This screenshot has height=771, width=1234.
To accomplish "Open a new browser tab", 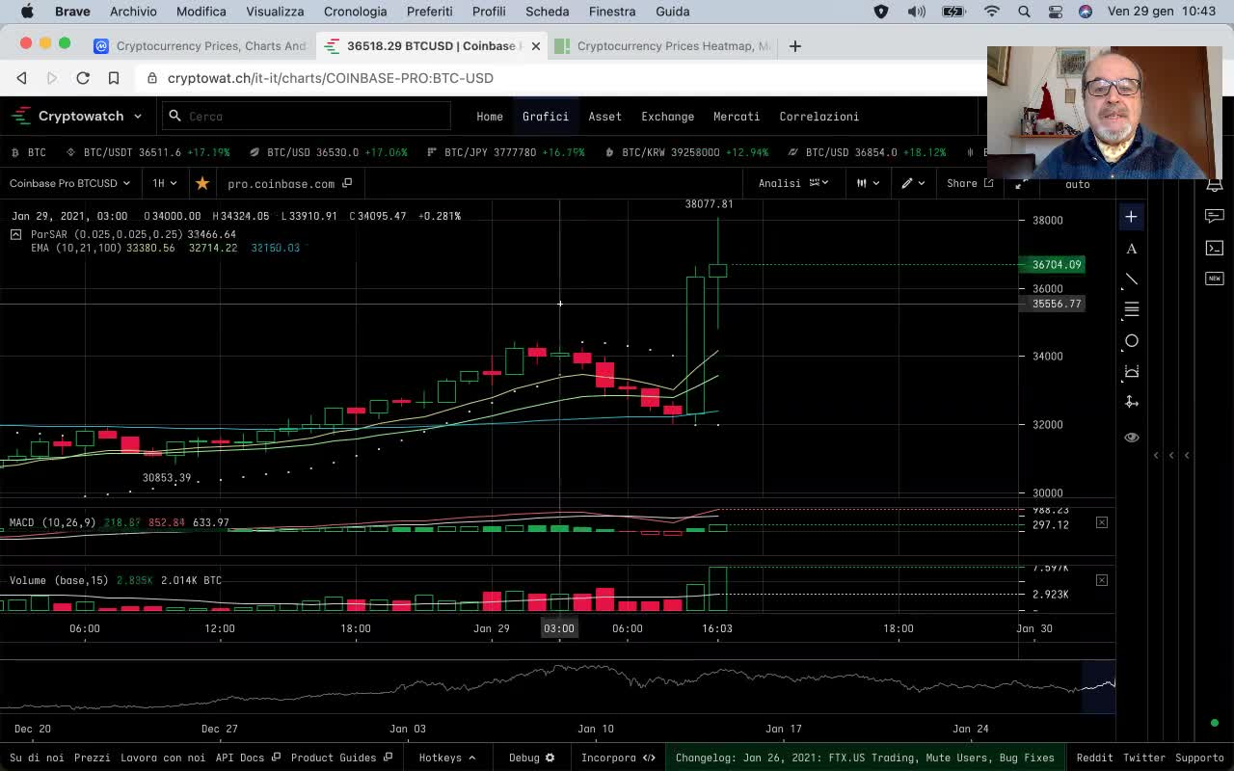I will tap(794, 46).
